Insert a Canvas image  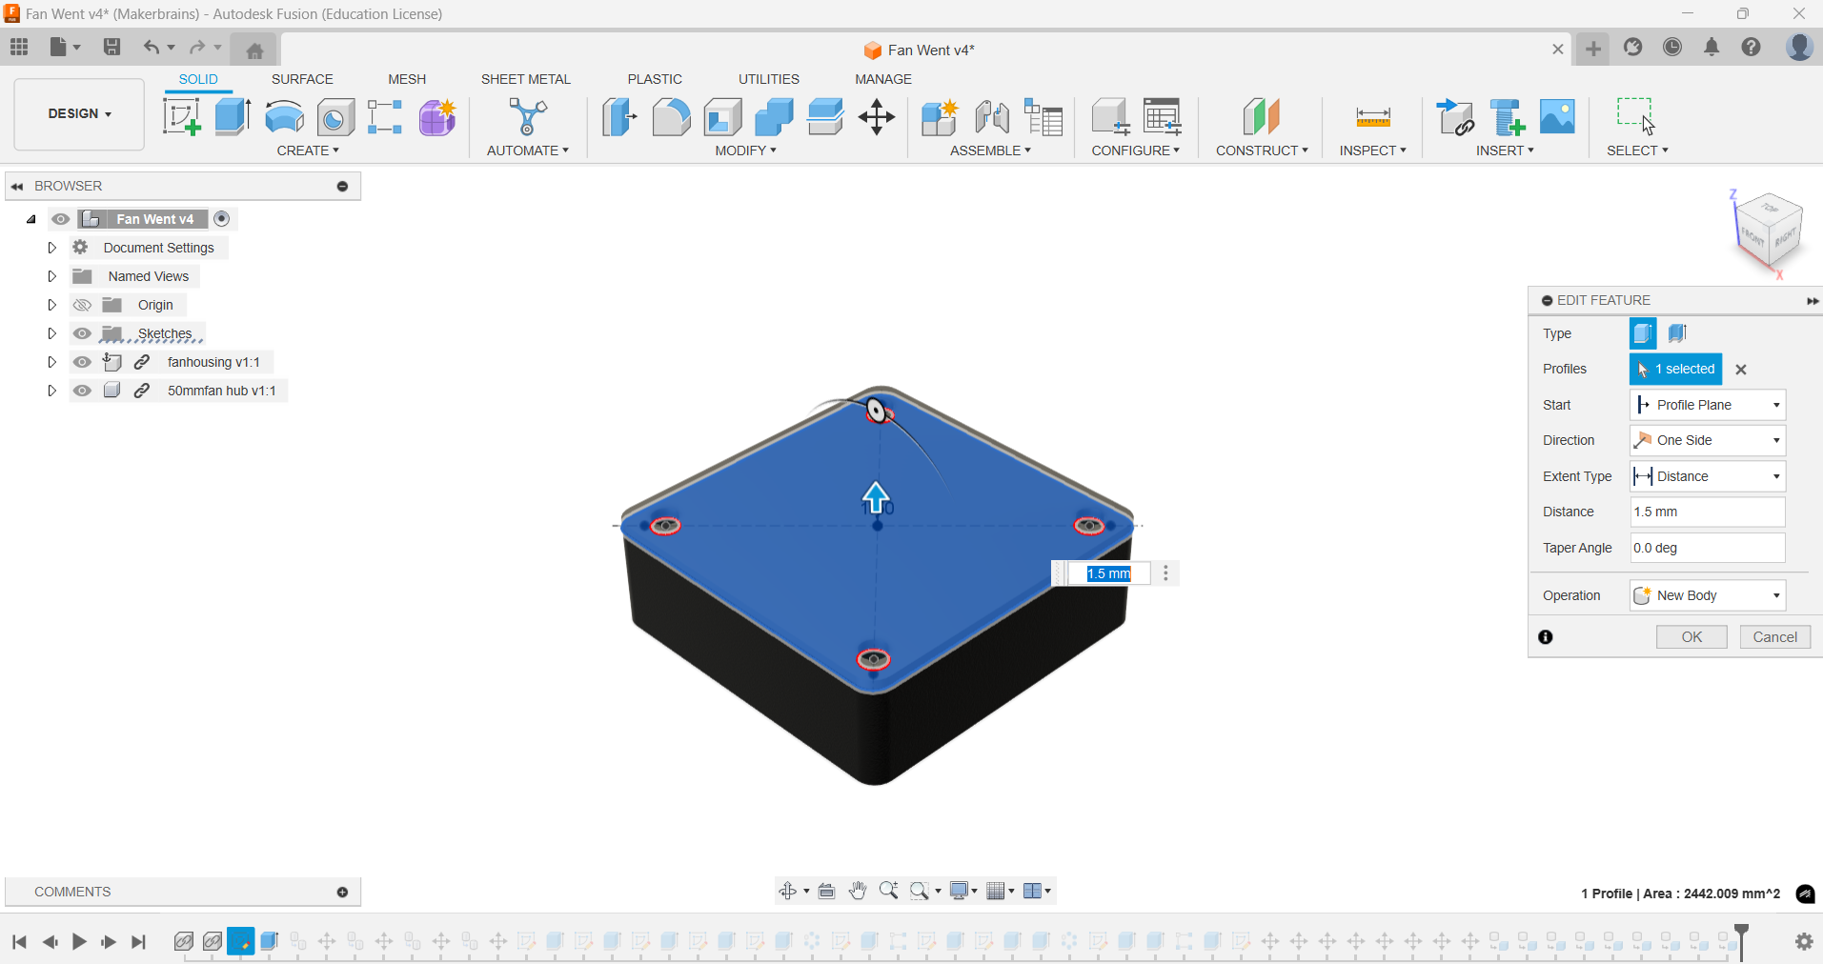(x=1557, y=116)
